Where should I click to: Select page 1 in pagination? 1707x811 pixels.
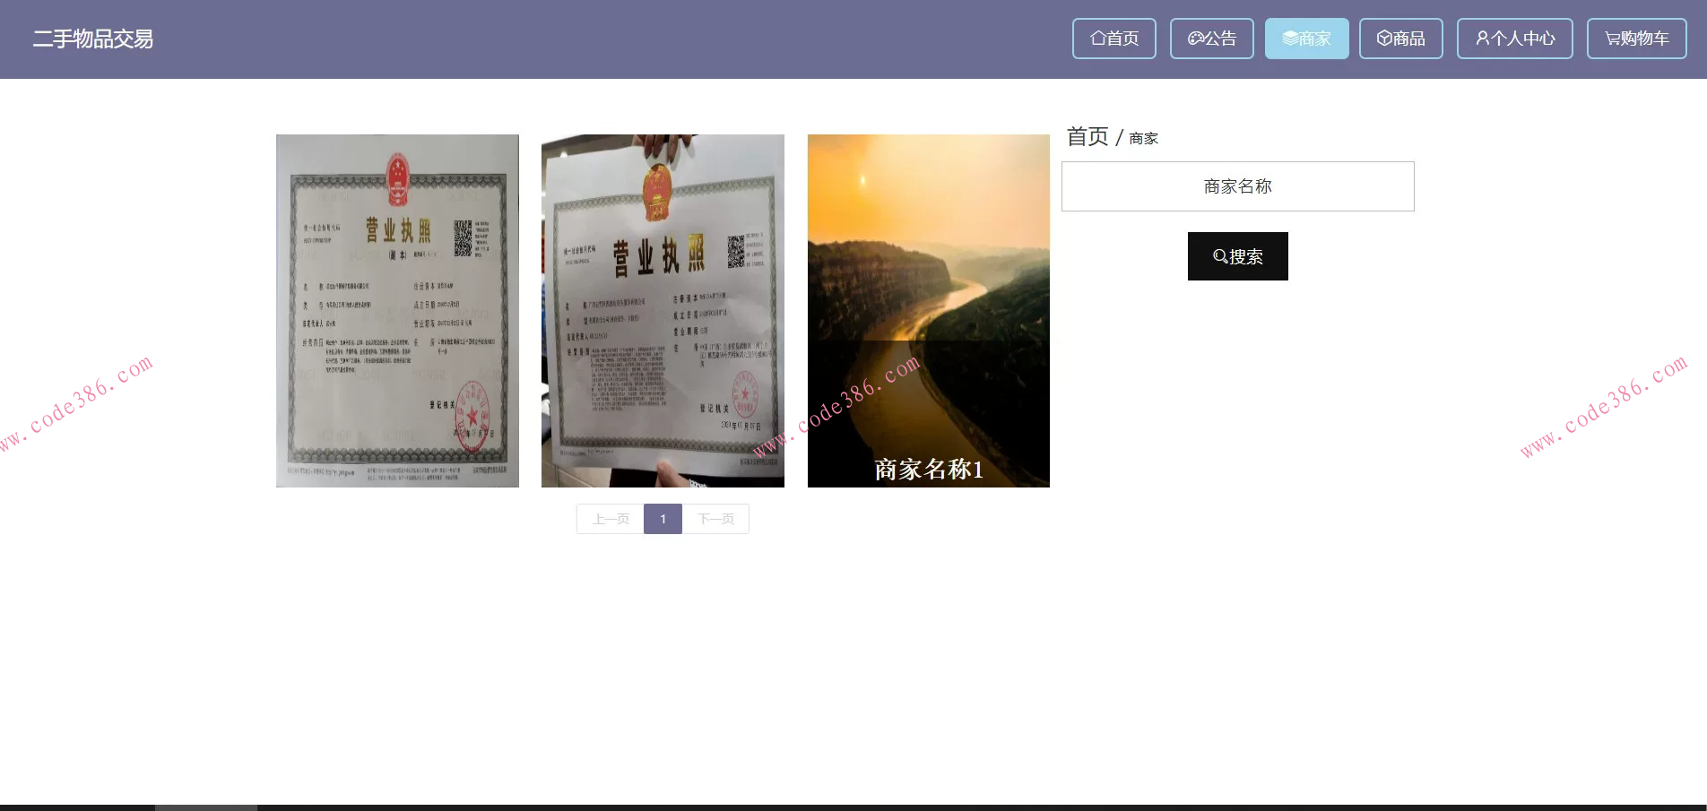point(663,519)
